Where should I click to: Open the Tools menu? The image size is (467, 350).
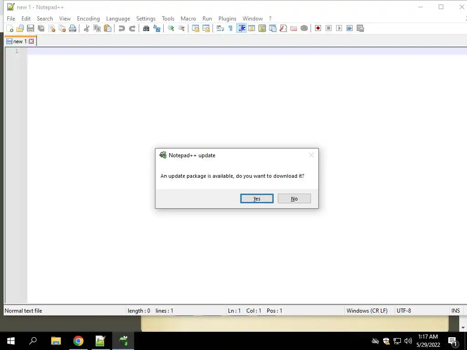pos(168,18)
